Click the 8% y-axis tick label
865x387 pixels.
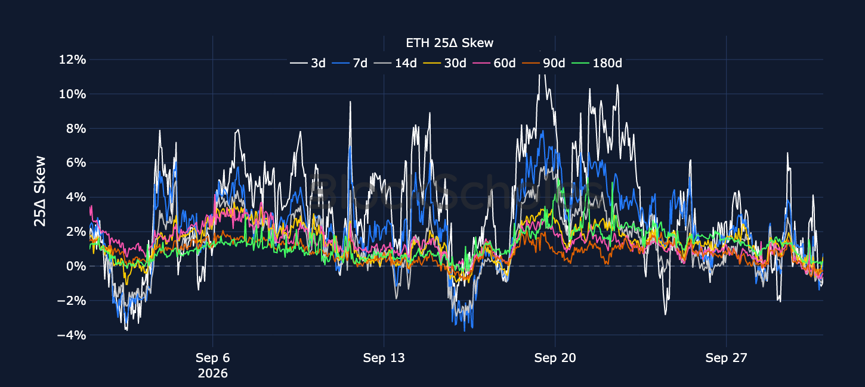[x=76, y=129]
